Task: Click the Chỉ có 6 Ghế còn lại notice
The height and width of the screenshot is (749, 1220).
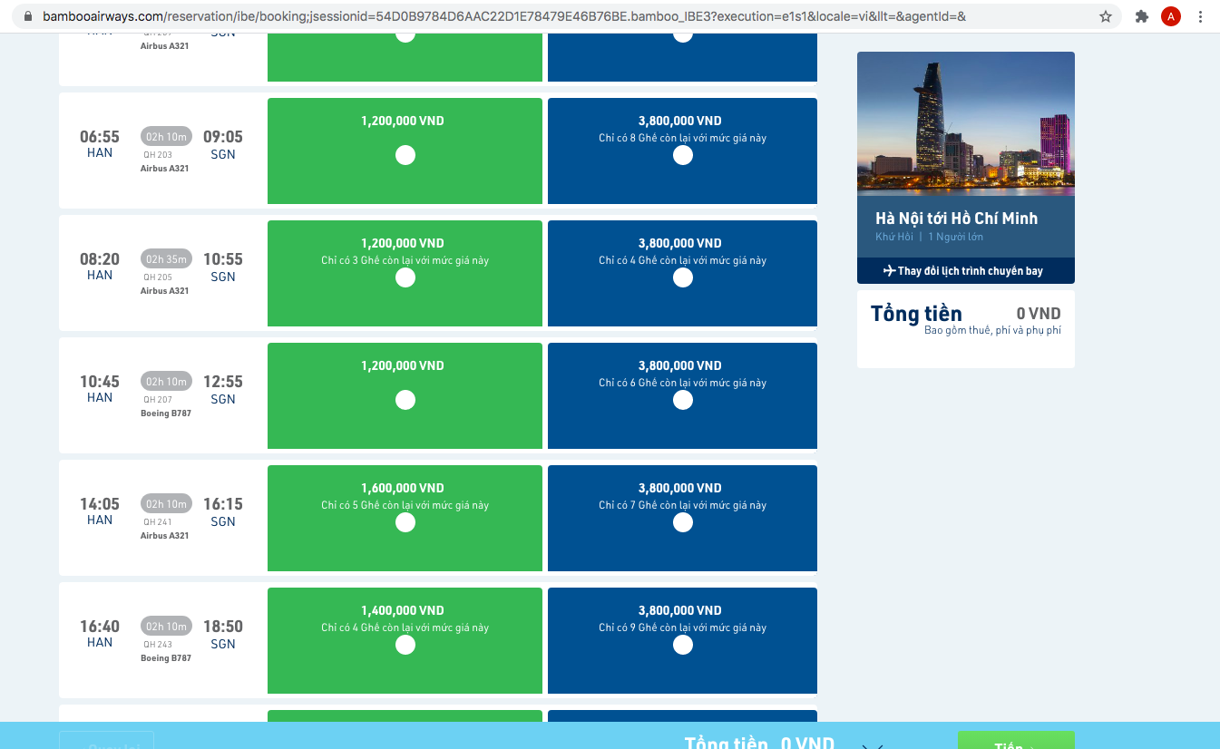Action: click(683, 383)
